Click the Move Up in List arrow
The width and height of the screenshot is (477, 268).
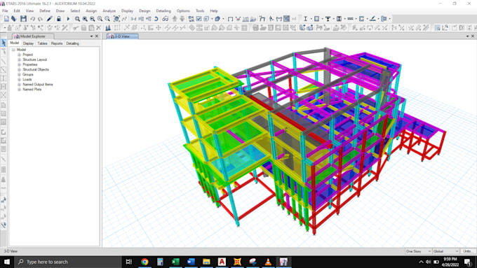click(175, 19)
